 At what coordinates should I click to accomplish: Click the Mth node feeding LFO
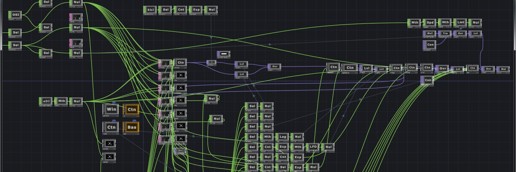tap(298, 147)
